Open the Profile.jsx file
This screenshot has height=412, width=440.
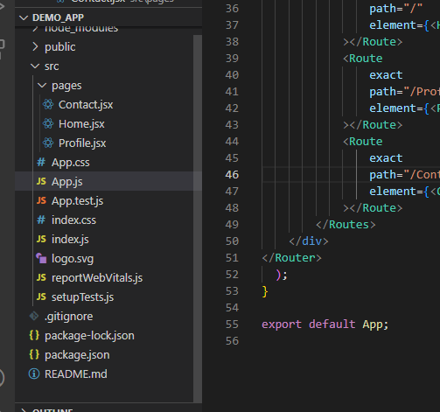point(82,143)
